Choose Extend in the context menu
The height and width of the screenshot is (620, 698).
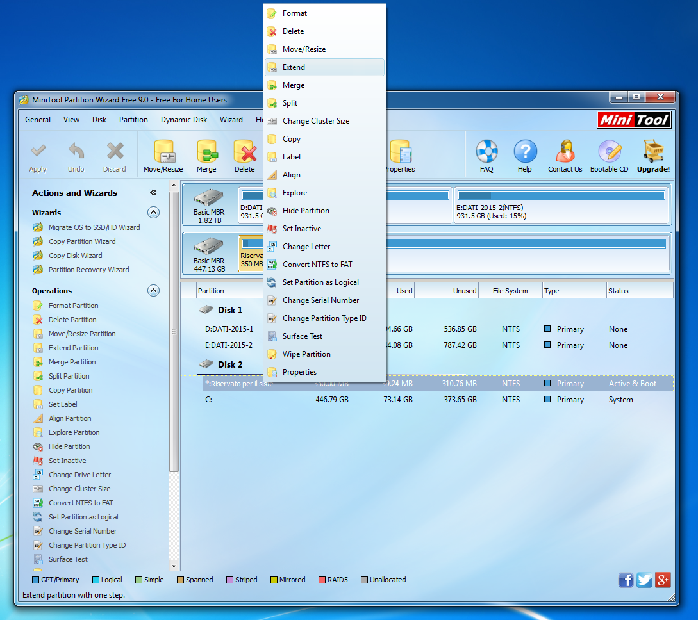pyautogui.click(x=324, y=67)
